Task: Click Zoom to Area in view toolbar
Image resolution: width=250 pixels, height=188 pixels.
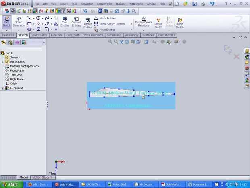Action: pos(116,42)
